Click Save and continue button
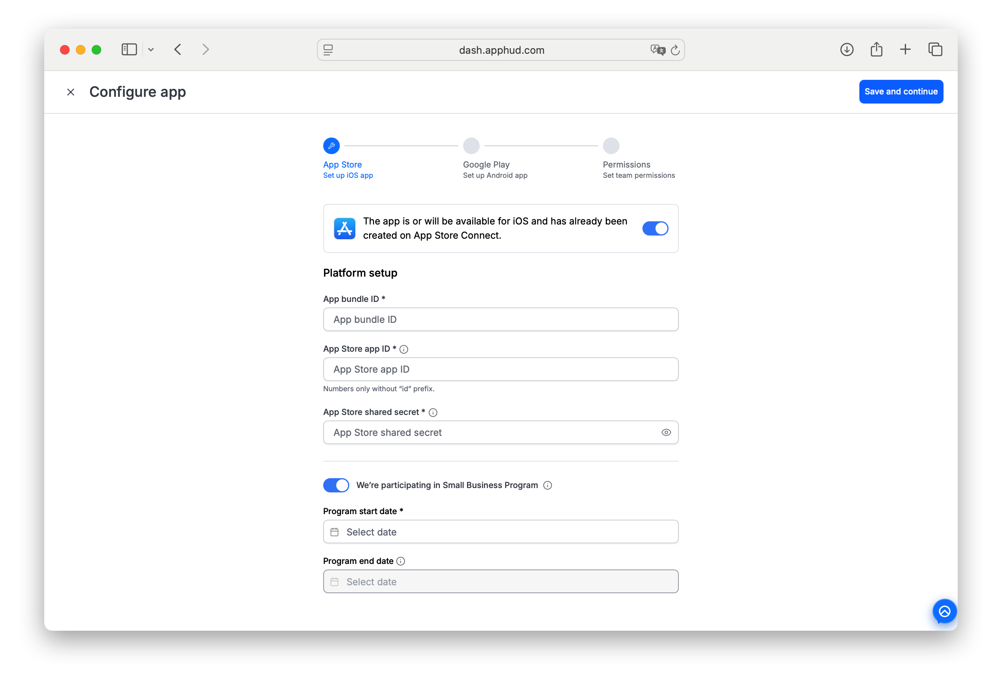The height and width of the screenshot is (690, 1002). [x=901, y=92]
